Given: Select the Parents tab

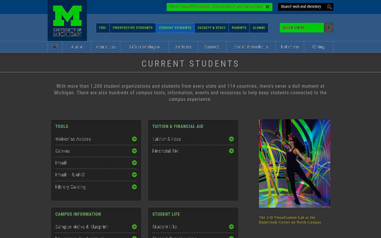Looking at the screenshot, I should click(239, 28).
